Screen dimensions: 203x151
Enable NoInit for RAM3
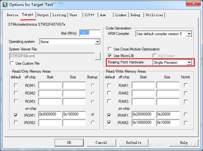coord(186,102)
